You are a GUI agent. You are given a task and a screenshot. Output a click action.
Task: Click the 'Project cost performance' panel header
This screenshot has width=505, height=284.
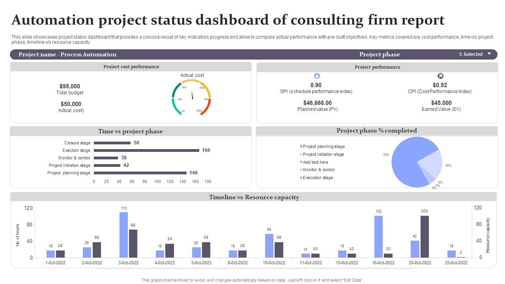[131, 67]
